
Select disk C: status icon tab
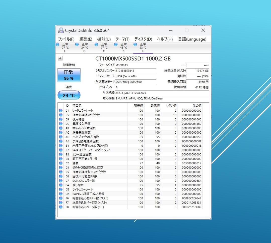[x=96, y=45]
